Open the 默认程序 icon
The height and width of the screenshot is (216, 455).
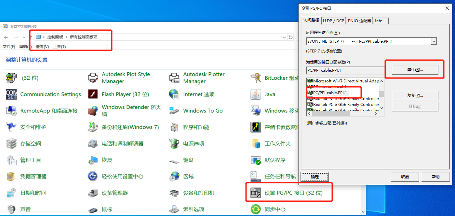(256, 160)
